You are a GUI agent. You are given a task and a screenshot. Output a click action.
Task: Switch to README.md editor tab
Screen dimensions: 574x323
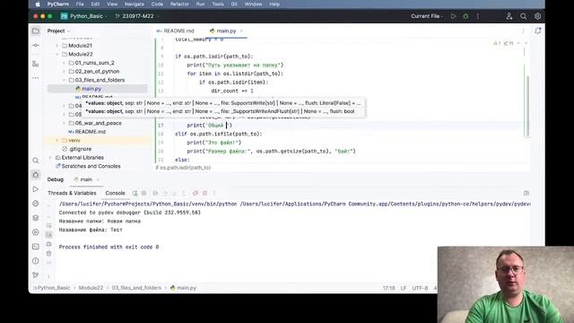176,31
